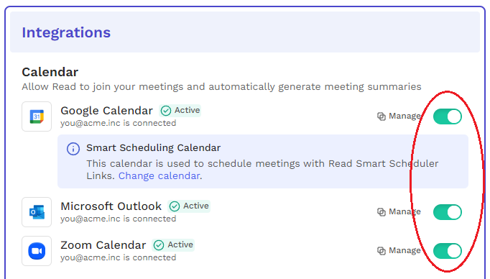Click the Integrations section header

tap(66, 32)
